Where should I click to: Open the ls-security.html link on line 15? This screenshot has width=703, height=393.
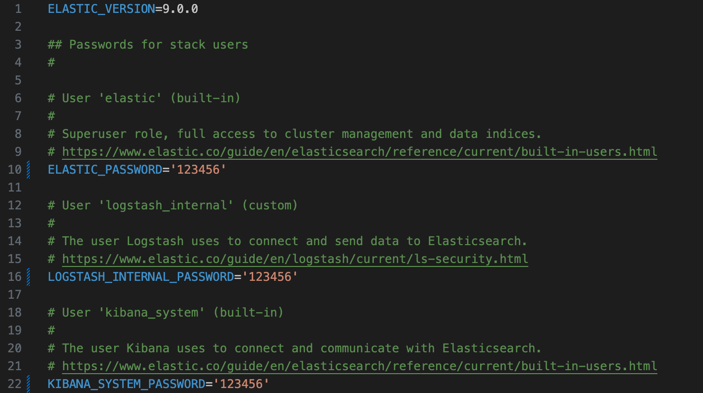click(295, 259)
